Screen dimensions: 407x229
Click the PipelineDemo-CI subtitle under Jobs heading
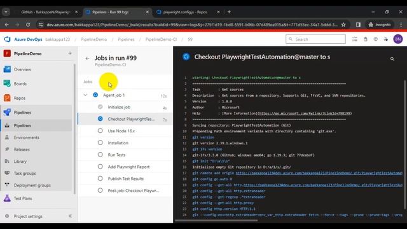coord(110,65)
